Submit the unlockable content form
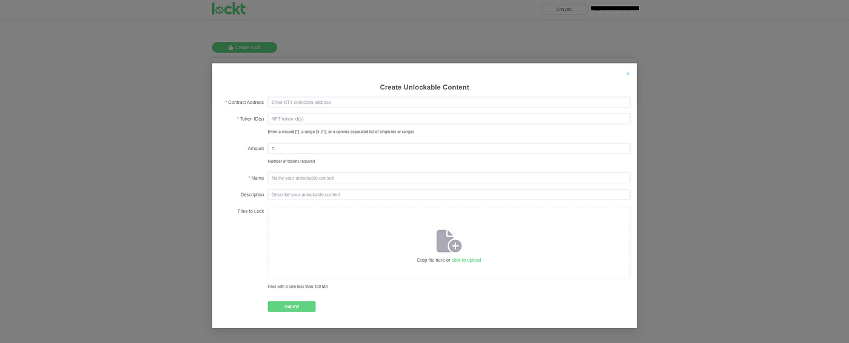Screen dimensions: 849x343 pos(291,307)
